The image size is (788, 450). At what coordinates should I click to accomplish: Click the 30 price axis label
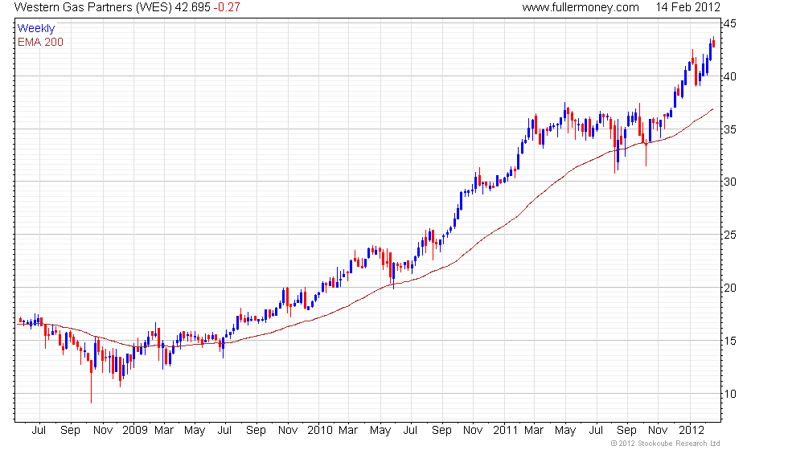click(x=730, y=182)
